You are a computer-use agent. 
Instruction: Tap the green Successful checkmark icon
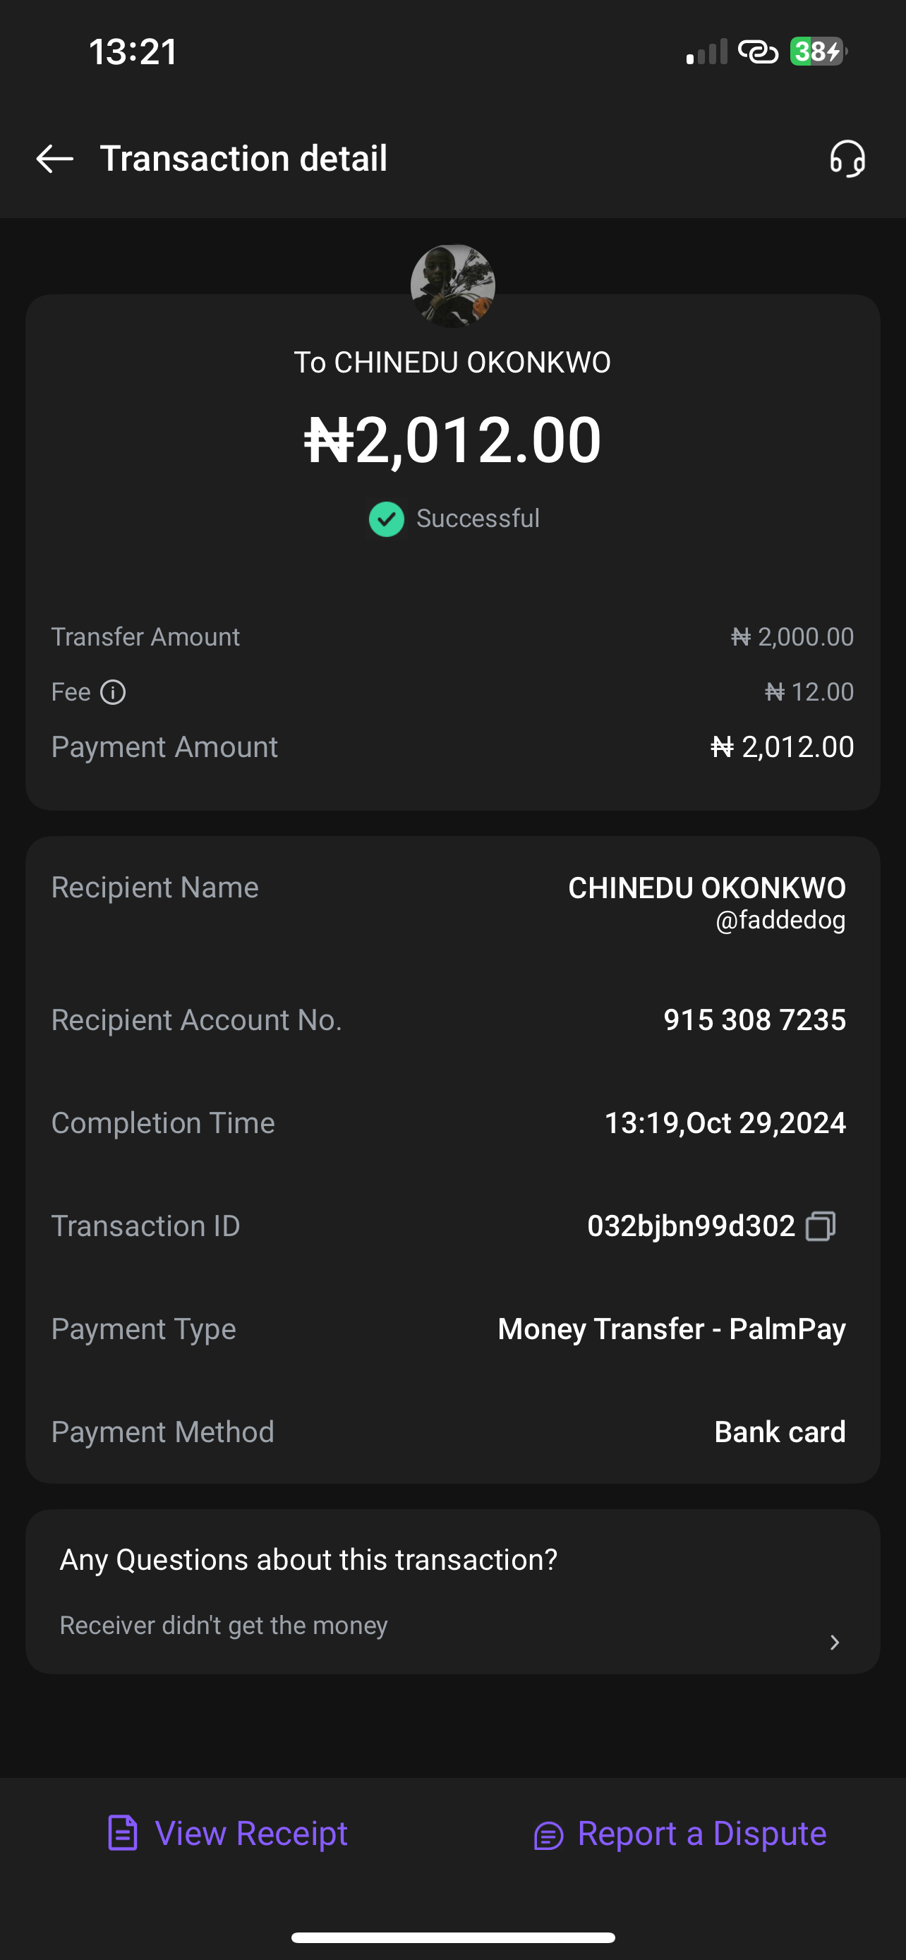click(x=387, y=520)
